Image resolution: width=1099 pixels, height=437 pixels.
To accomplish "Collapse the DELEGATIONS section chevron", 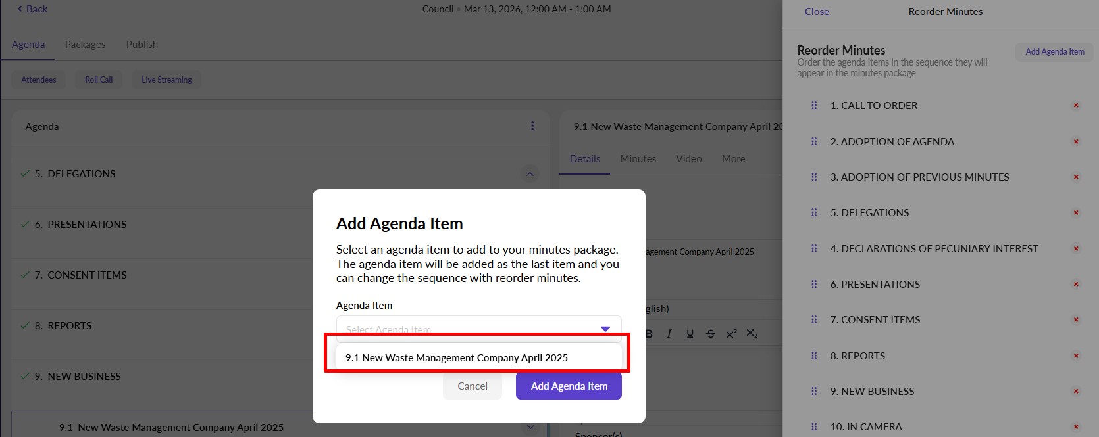I will [530, 174].
